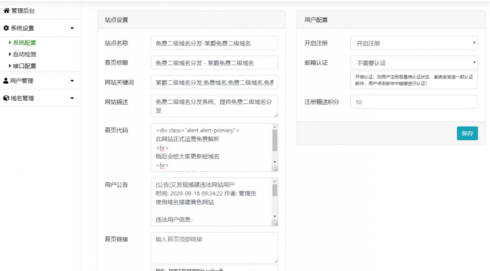Click the cube icon for 域名管理
490x271 pixels.
[x=6, y=98]
